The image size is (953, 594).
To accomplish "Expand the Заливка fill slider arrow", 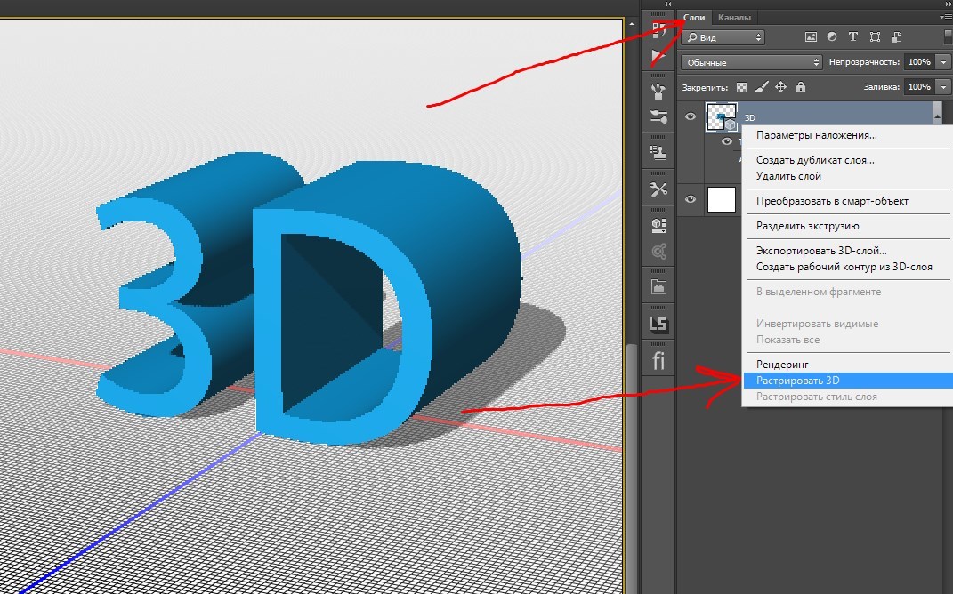I will click(943, 87).
